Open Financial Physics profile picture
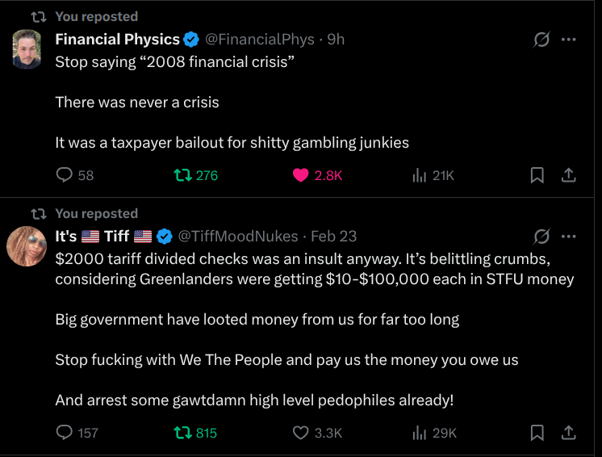The width and height of the screenshot is (602, 457). coord(27,48)
